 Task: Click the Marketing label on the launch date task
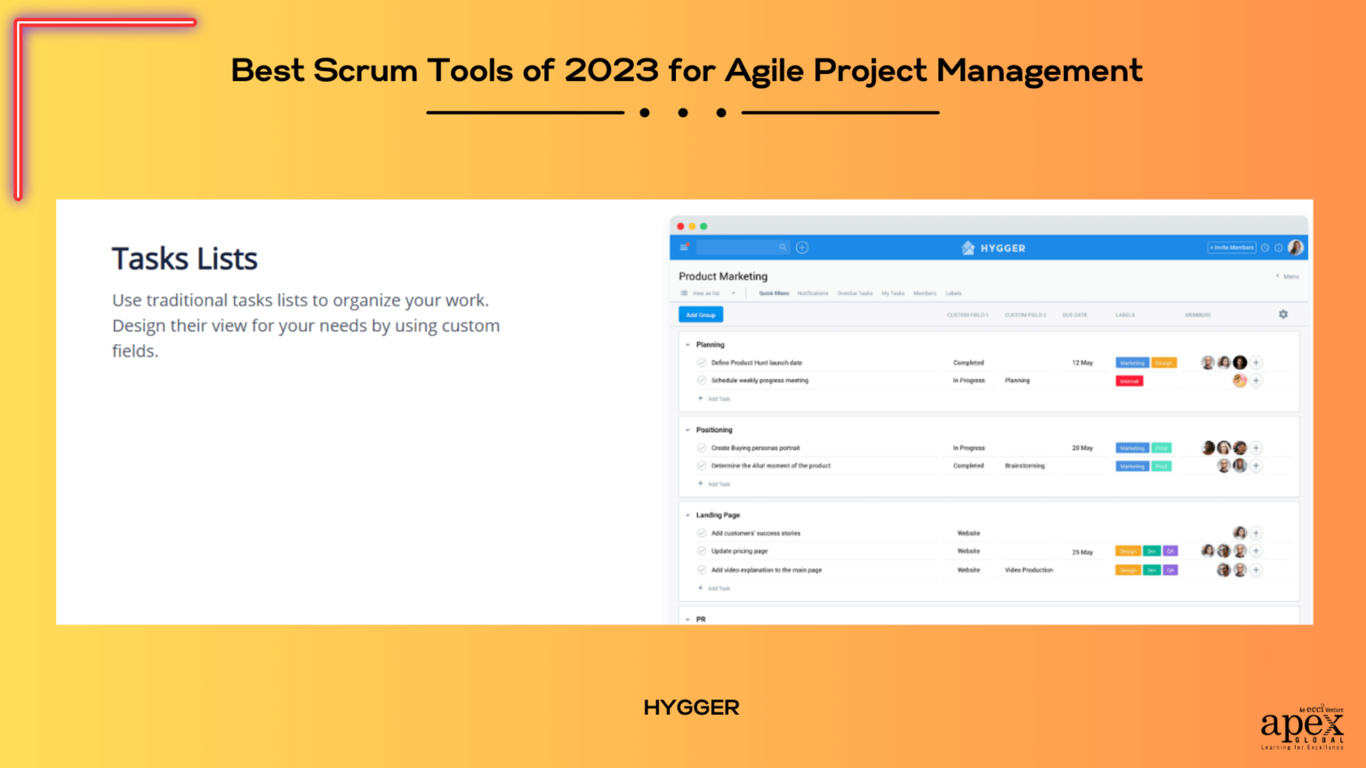(x=1131, y=363)
